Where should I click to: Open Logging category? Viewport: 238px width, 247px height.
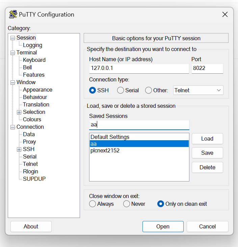(x=32, y=45)
